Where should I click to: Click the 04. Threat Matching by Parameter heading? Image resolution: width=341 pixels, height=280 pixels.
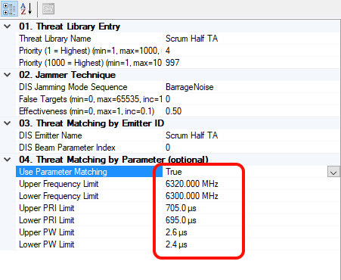(113, 160)
